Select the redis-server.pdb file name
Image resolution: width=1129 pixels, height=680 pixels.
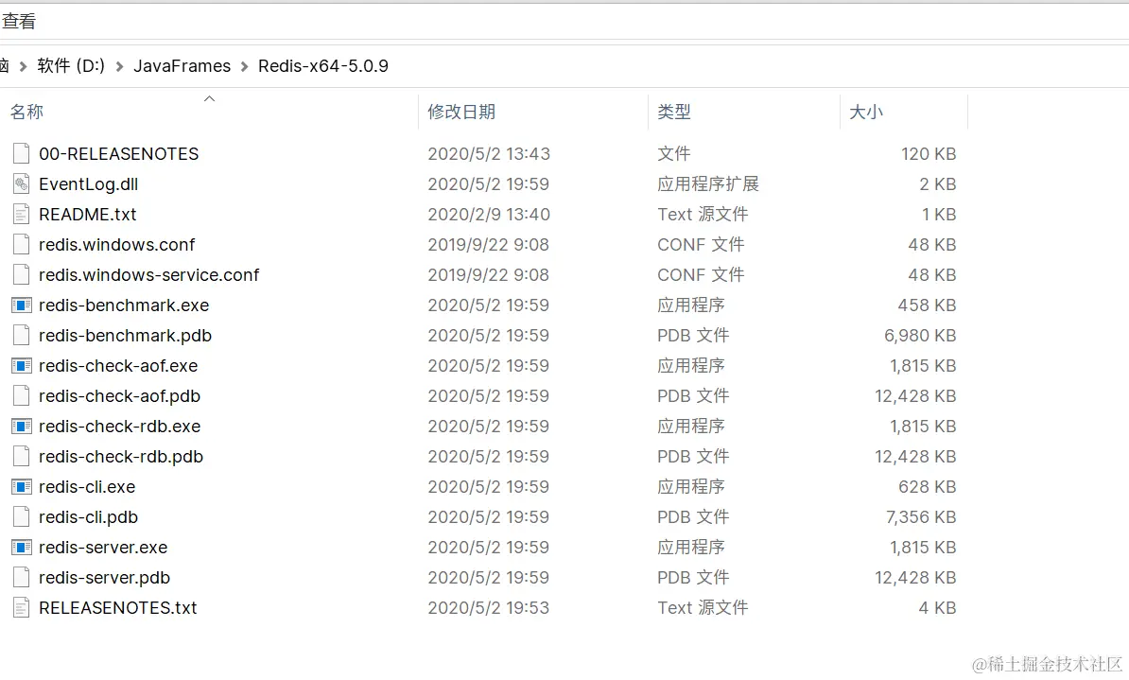(x=104, y=577)
